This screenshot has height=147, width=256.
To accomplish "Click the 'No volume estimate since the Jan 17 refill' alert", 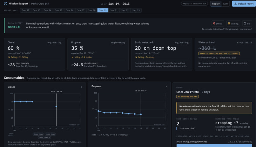I will coord(214,108).
